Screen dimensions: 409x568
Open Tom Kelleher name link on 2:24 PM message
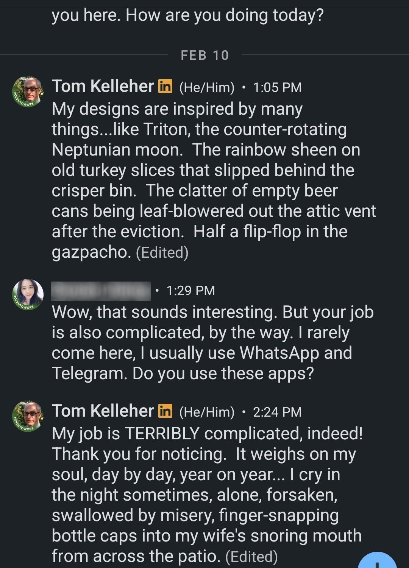pyautogui.click(x=103, y=411)
